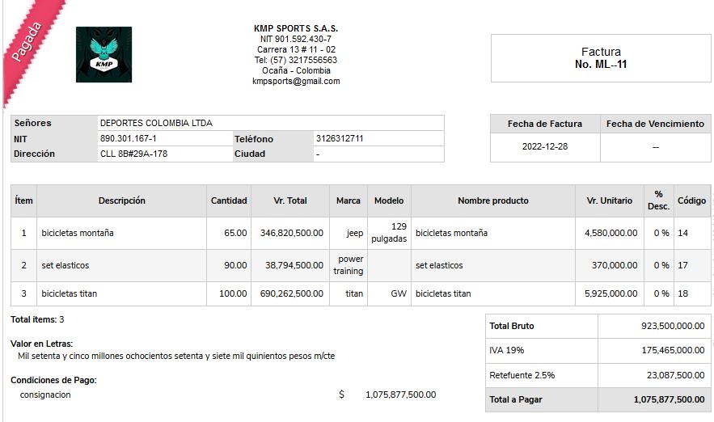This screenshot has width=714, height=422.
Task: Click the 'Cantidad' column header
Action: (x=229, y=200)
